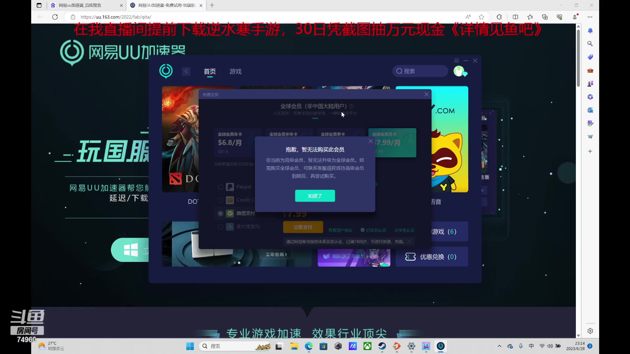
Task: Open Edge sidebar settings gear
Action: click(x=590, y=331)
